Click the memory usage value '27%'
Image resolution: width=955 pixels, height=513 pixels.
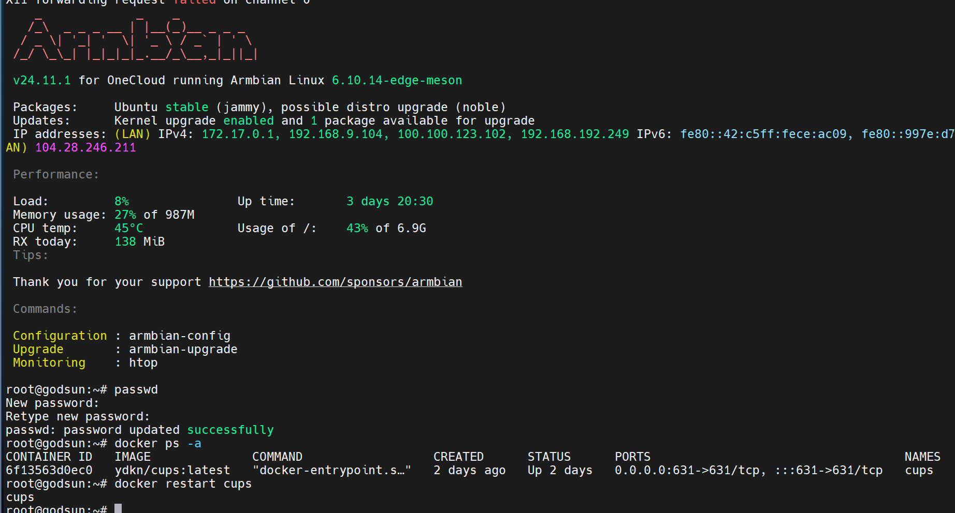point(125,215)
